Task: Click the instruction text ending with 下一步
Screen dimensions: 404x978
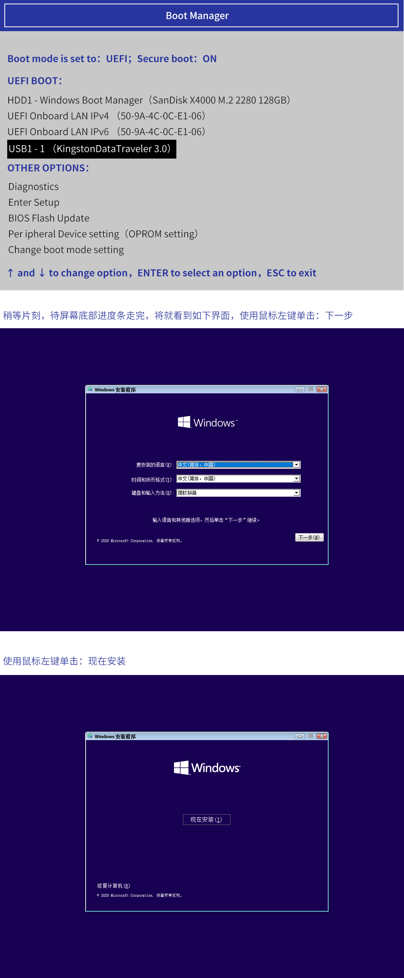Action: pyautogui.click(x=178, y=316)
